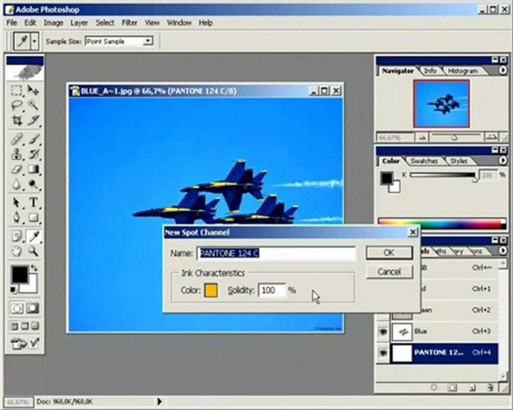Open the Navigator panel flyout menu
513x410 pixels.
[503, 70]
